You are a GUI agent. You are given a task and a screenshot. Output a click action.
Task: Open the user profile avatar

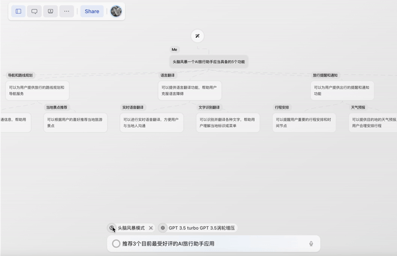116,11
